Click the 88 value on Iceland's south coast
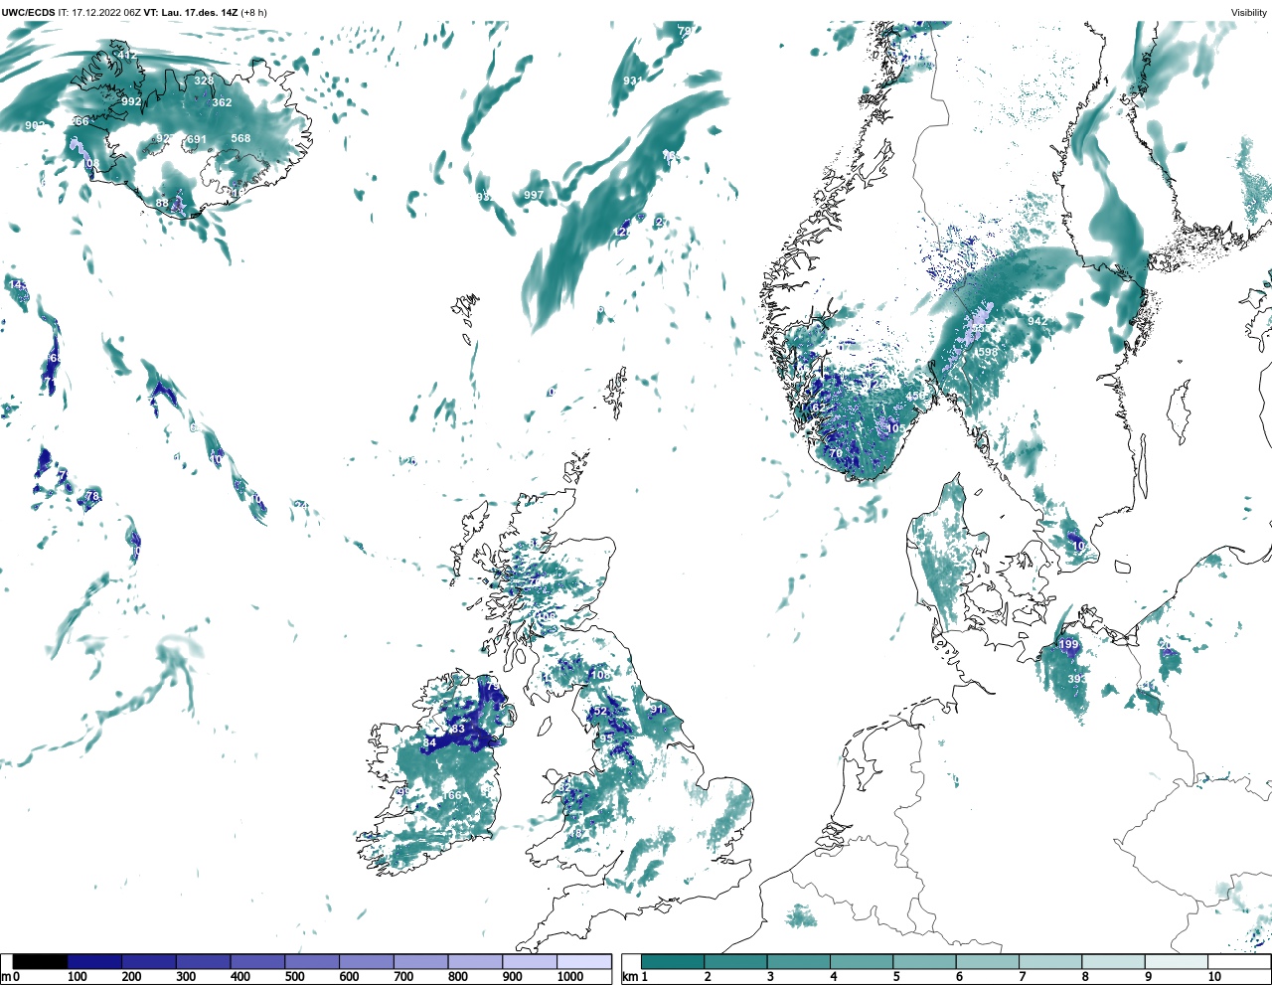 pyautogui.click(x=162, y=204)
